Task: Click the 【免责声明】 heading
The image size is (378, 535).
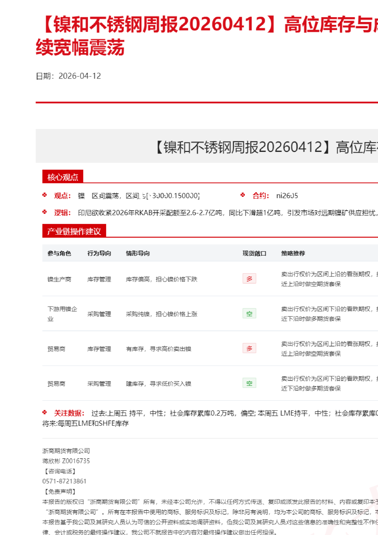Action: click(59, 491)
